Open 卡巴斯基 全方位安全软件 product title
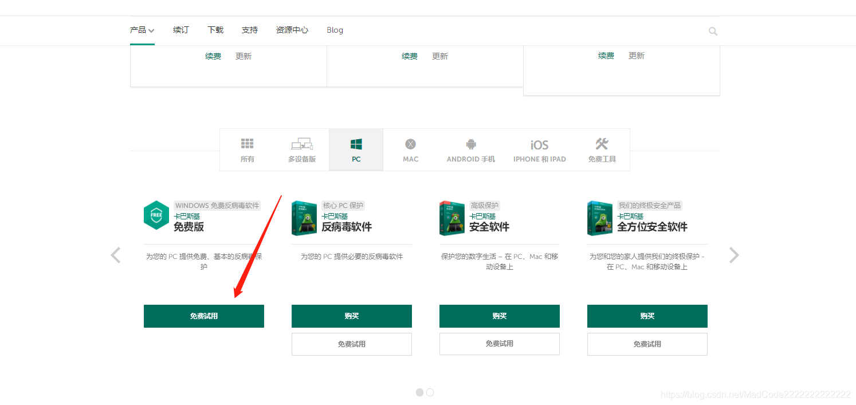This screenshot has height=405, width=856. (652, 222)
